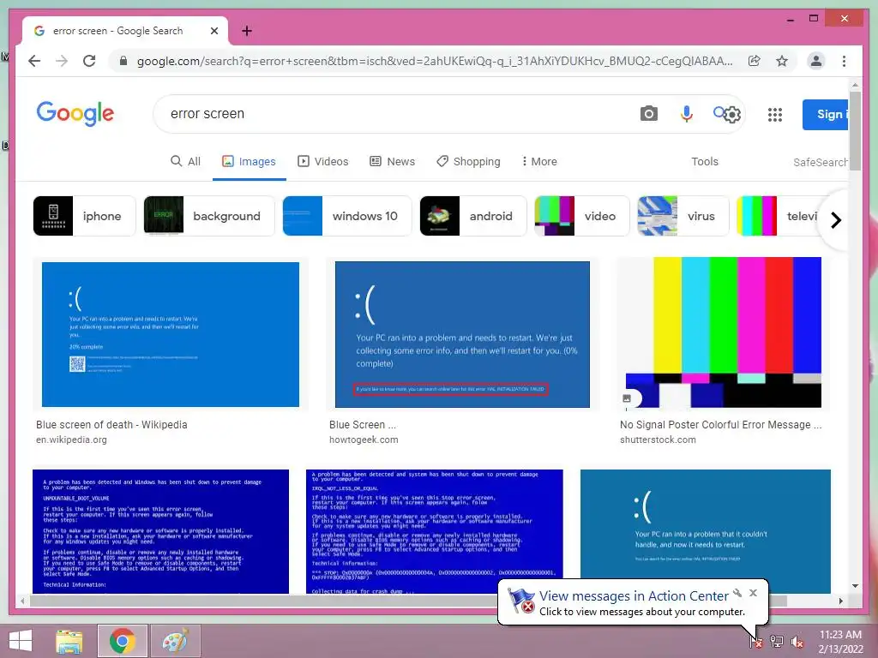Open Blue screen of death Wikipedia image
Viewport: 878px width, 658px height.
[x=171, y=334]
